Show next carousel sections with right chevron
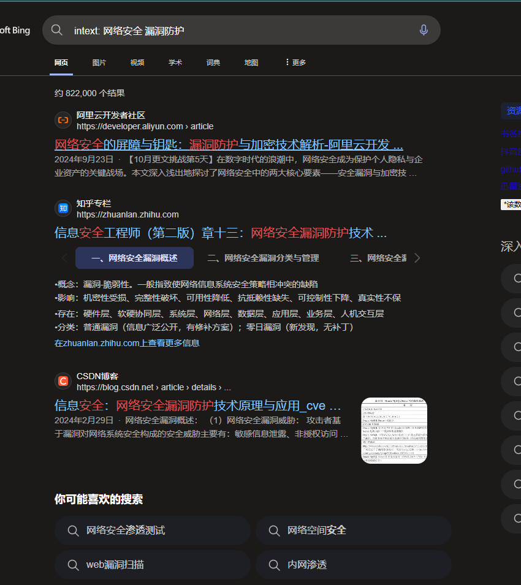The height and width of the screenshot is (585, 521). [x=417, y=258]
